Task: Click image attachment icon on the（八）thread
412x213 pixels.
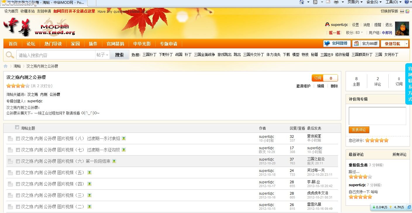Action: point(124,138)
